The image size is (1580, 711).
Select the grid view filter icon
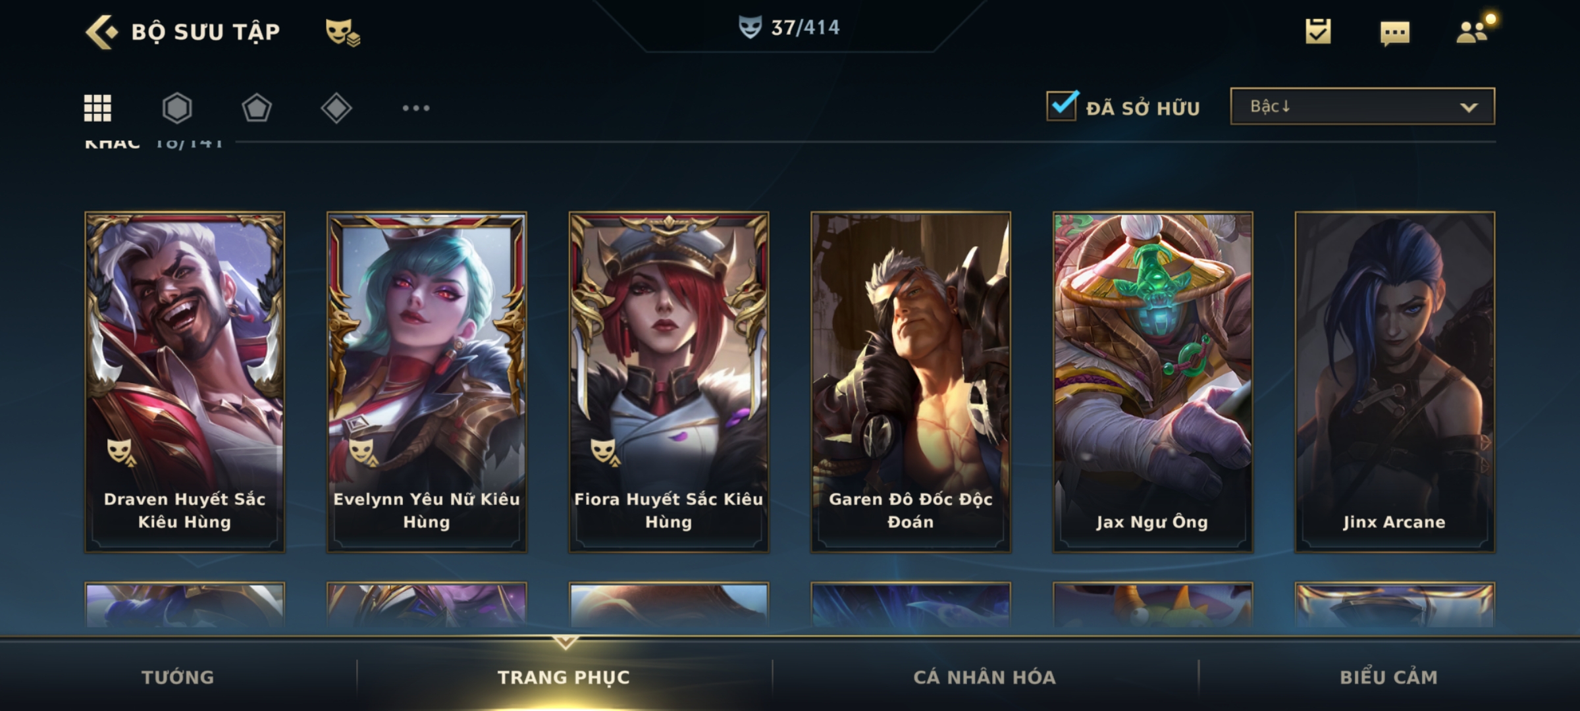pyautogui.click(x=97, y=108)
